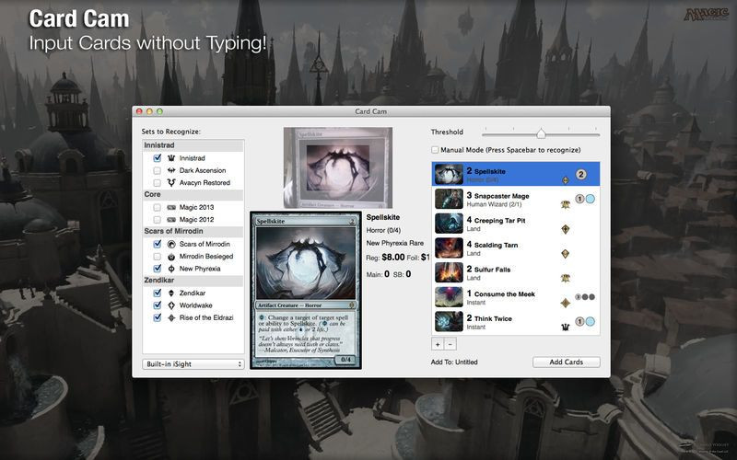Image resolution: width=737 pixels, height=460 pixels.
Task: Check the Magic 2013 checkbox
Action: click(x=158, y=208)
